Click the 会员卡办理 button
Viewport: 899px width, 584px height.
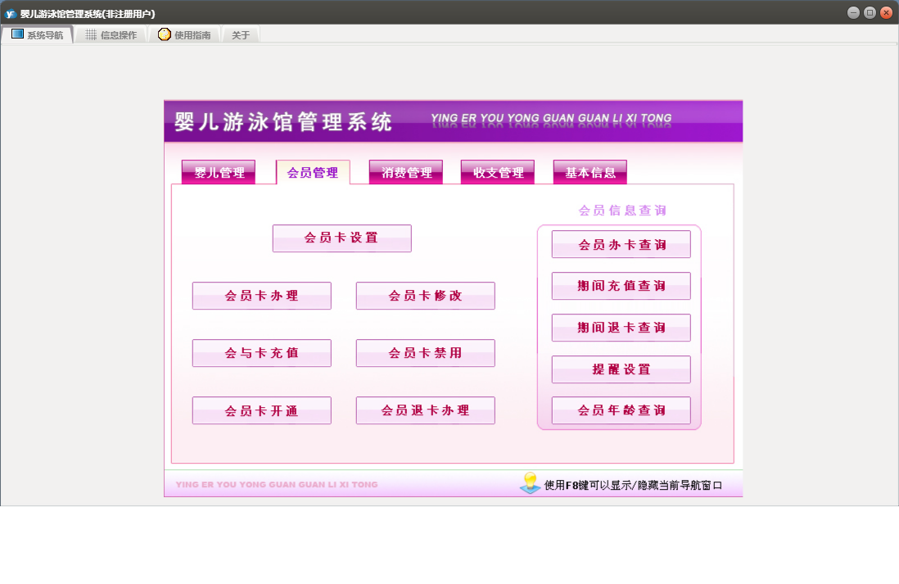[x=262, y=296]
